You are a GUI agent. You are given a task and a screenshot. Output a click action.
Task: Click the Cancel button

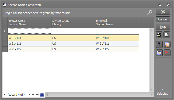[x=163, y=19]
